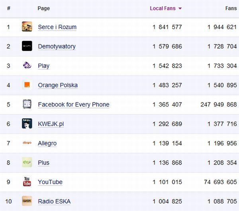Open the Demotywatory page link
This screenshot has height=211, width=239.
[57, 46]
